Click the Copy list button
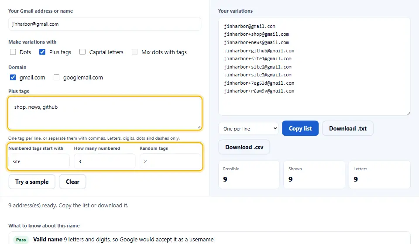Viewport: 419px width, 244px height. 300,128
